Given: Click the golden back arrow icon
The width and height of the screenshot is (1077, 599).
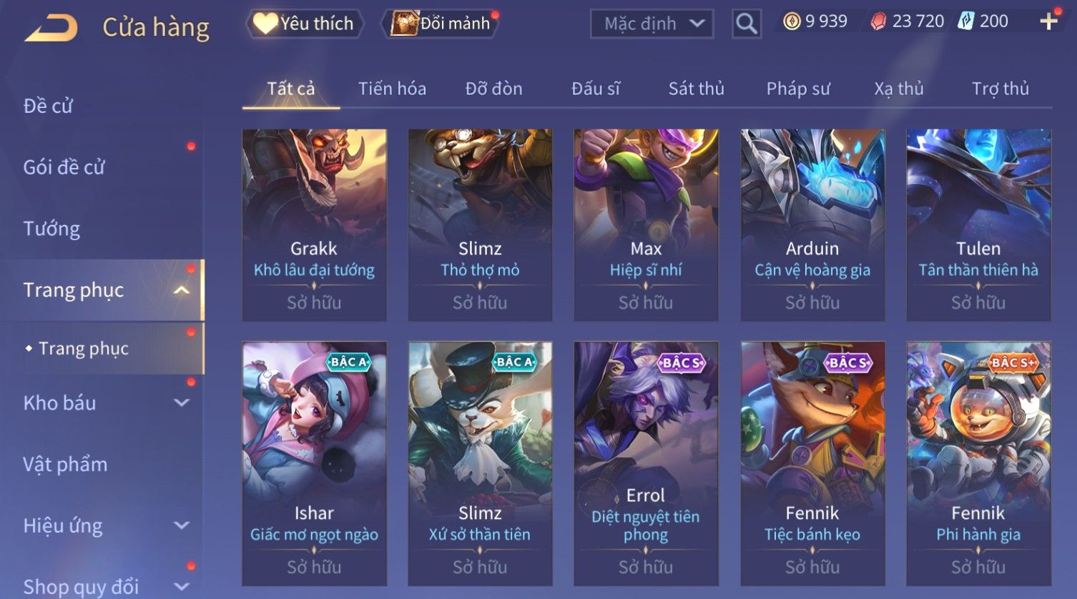Looking at the screenshot, I should pos(51,29).
